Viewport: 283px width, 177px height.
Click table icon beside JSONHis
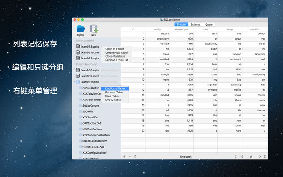(x=81, y=111)
